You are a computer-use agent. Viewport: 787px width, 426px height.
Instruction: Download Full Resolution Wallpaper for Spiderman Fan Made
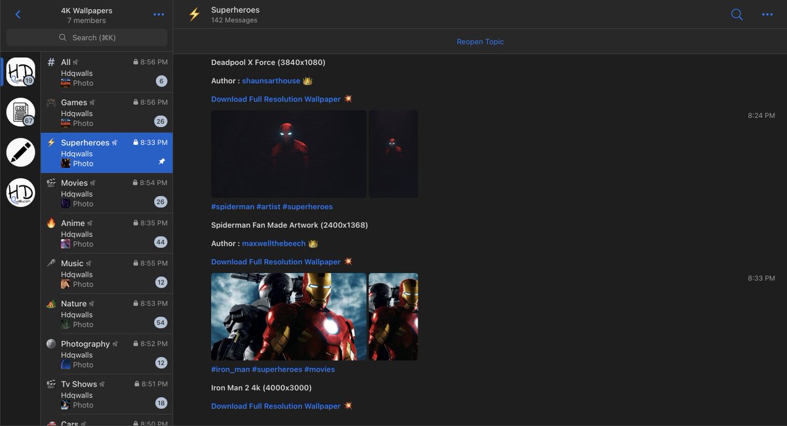click(276, 261)
